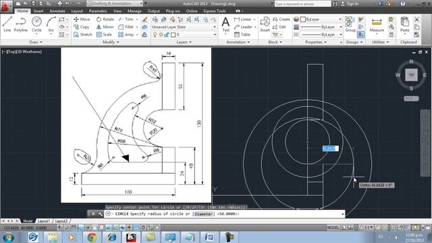Screen dimensions: 432x243
Task: Click the object color wheel swatch
Action: 296,20
